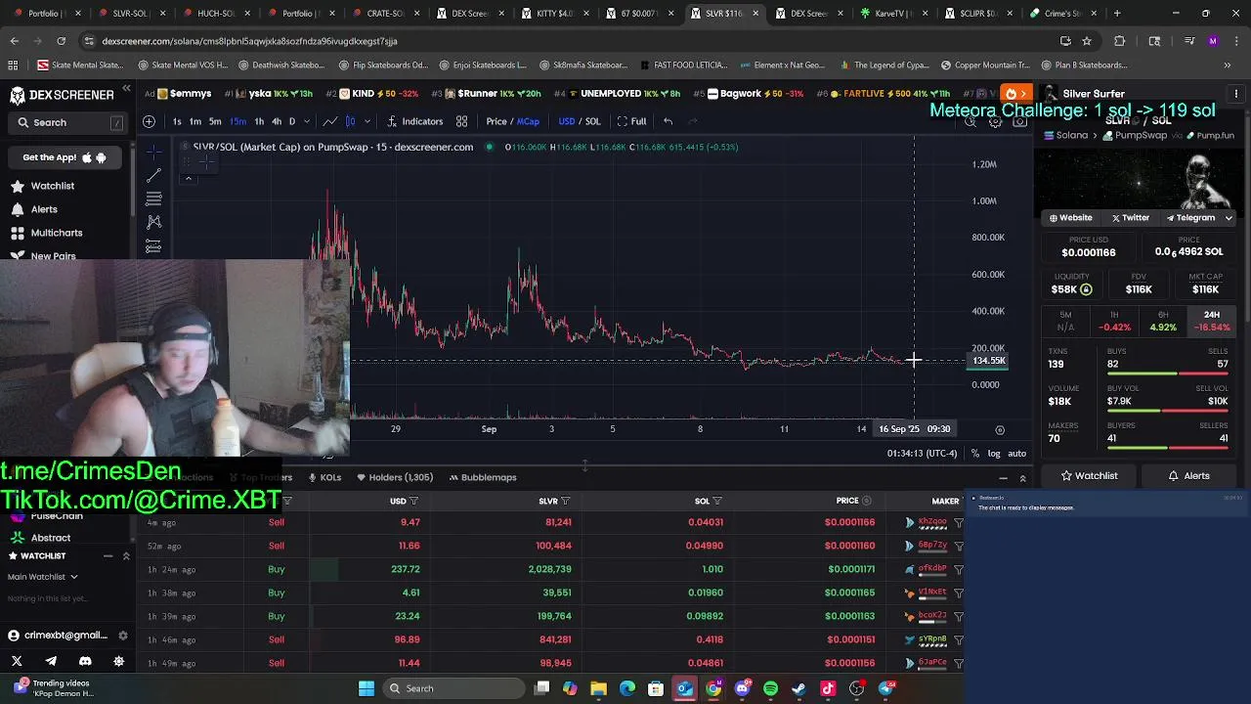Select the 24H stats tab

coord(1212,321)
